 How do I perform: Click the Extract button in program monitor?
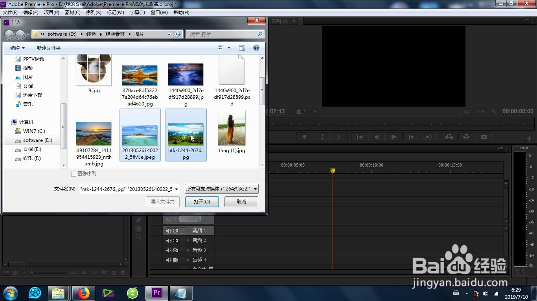[x=466, y=137]
